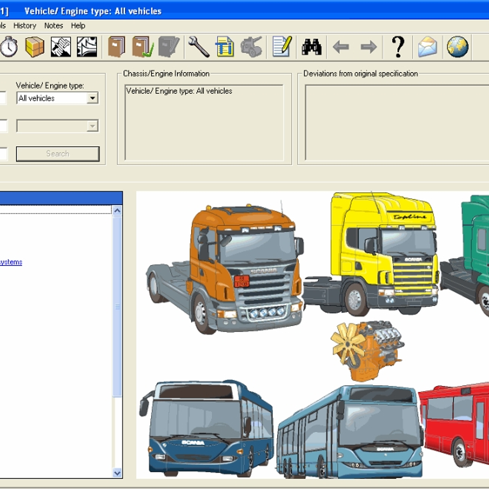Screen dimensions: 489x489
Task: Click the question mark help icon
Action: pos(398,46)
